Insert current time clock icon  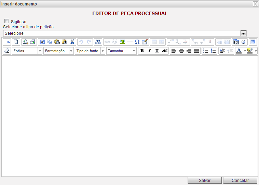(244, 42)
